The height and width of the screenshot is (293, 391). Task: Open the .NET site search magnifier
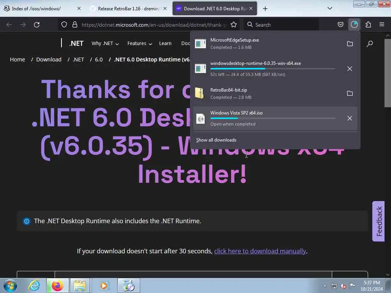point(370,44)
